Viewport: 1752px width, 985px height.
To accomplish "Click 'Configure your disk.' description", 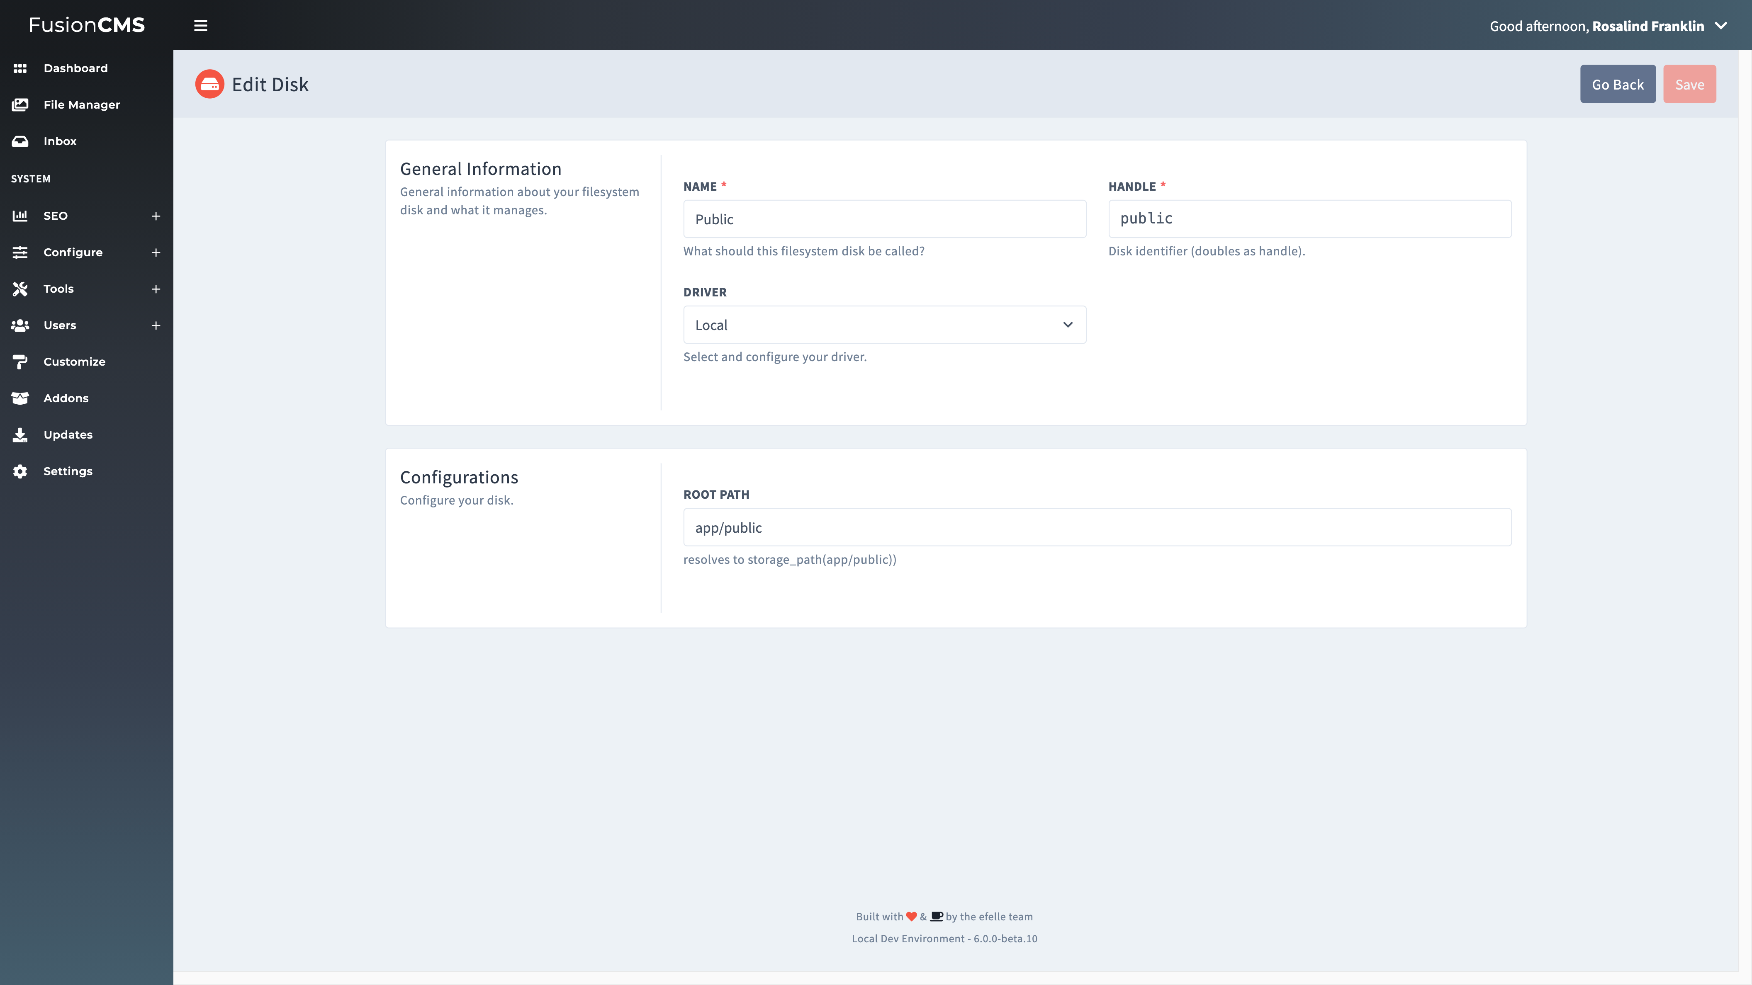I will (456, 500).
